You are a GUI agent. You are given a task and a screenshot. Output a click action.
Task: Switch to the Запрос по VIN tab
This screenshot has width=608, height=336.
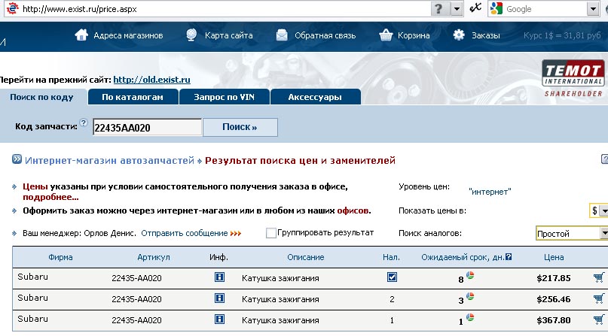click(224, 97)
